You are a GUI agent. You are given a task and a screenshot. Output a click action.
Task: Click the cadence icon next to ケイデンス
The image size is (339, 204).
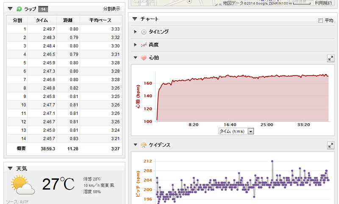pyautogui.click(x=144, y=145)
